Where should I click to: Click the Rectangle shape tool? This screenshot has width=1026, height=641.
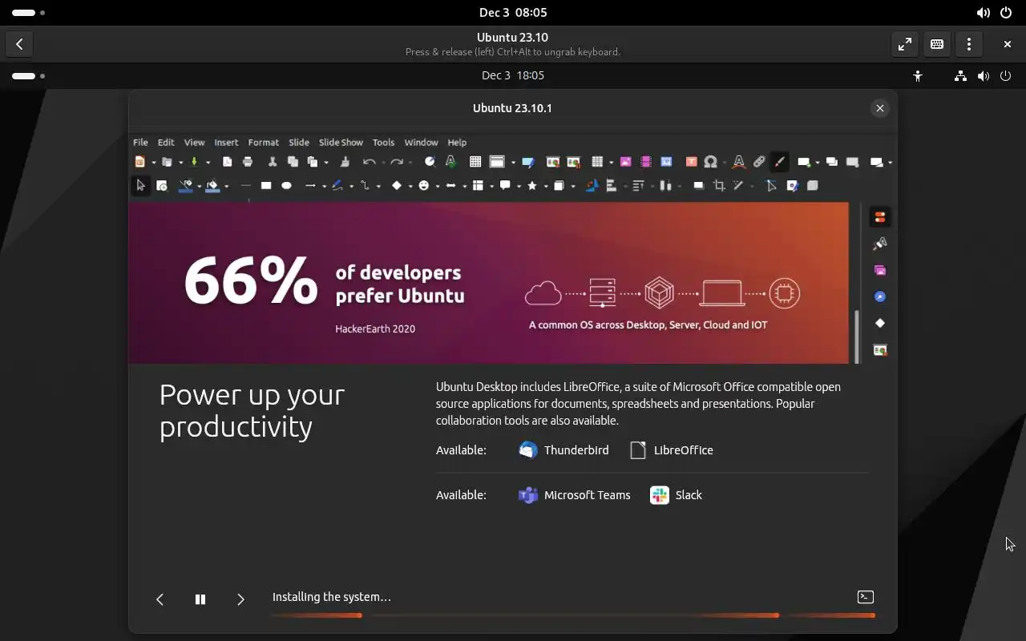(266, 186)
